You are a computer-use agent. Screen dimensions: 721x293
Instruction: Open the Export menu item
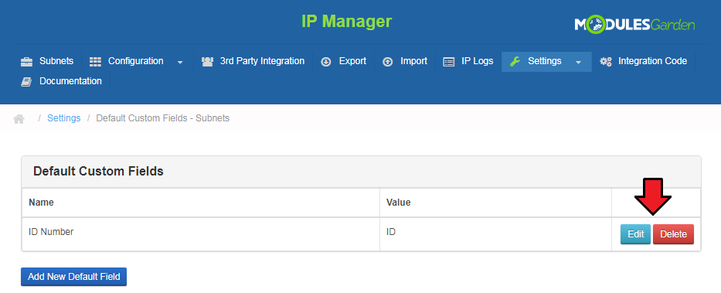[x=352, y=61]
